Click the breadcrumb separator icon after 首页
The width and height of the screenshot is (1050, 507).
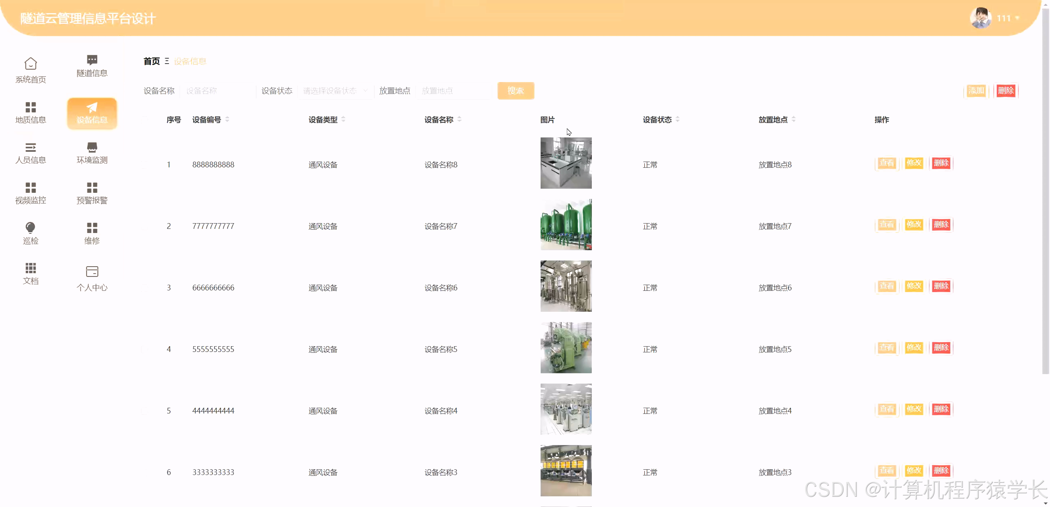[167, 61]
